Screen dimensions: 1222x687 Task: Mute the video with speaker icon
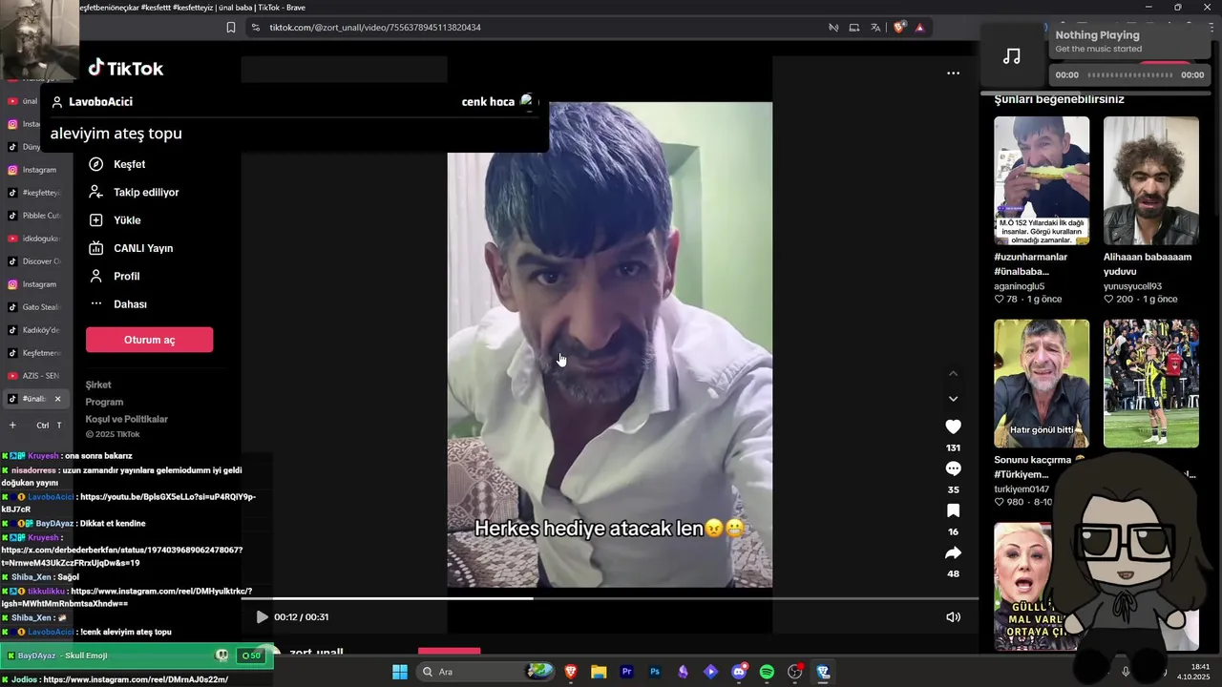click(x=953, y=617)
